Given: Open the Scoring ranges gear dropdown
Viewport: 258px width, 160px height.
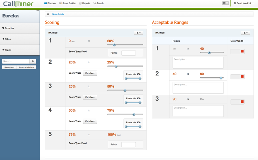Looking at the screenshot, I should click(138, 33).
